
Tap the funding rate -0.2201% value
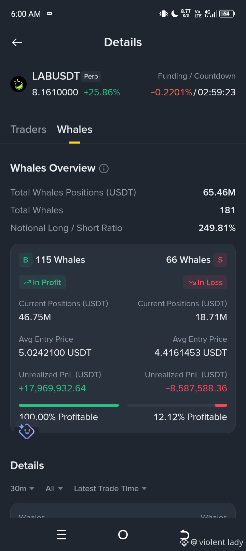coord(172,92)
